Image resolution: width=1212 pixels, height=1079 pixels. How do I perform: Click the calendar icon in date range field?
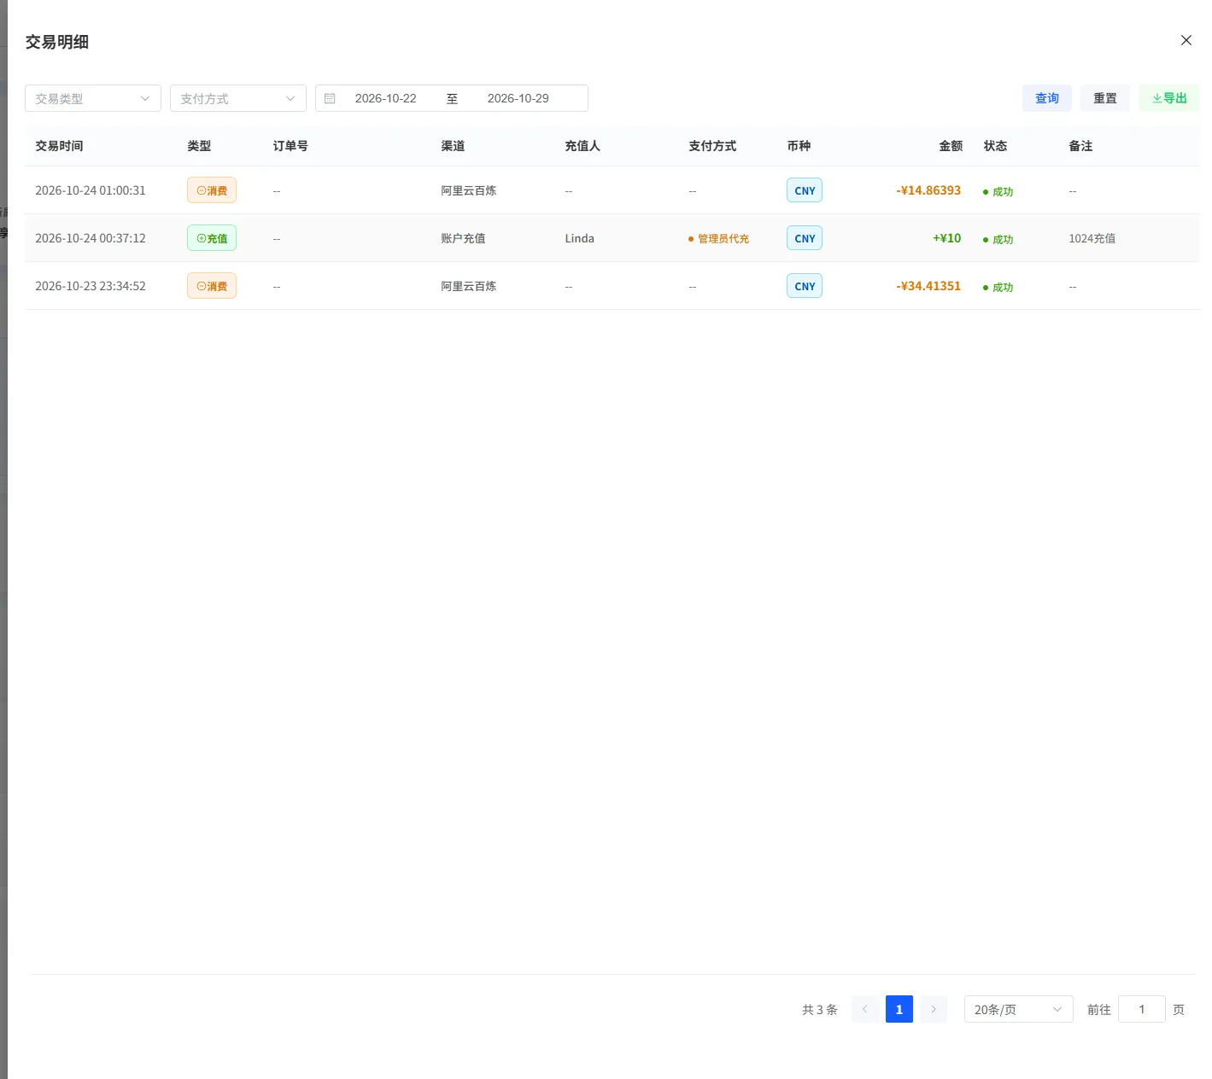coord(330,98)
